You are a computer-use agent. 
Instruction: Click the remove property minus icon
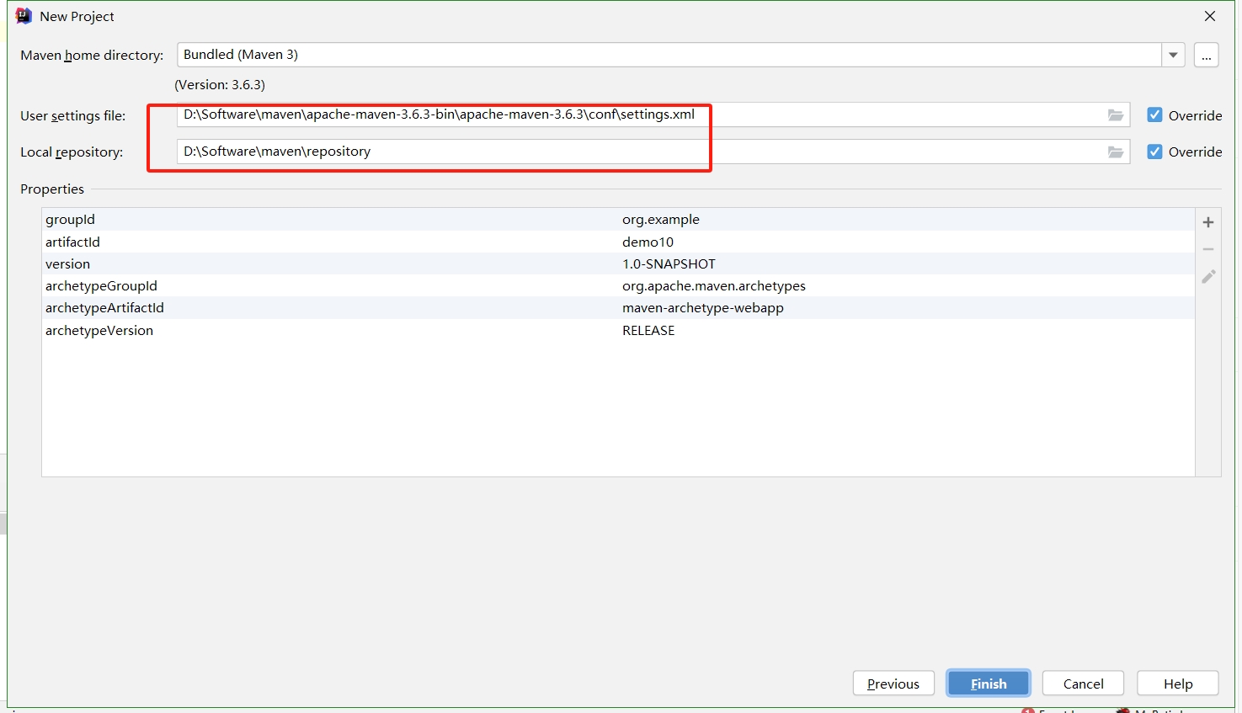tap(1207, 249)
